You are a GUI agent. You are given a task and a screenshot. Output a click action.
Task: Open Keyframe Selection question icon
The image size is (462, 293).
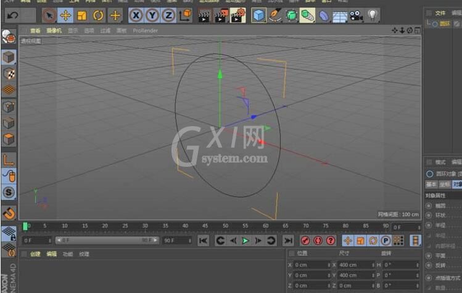coord(331,241)
